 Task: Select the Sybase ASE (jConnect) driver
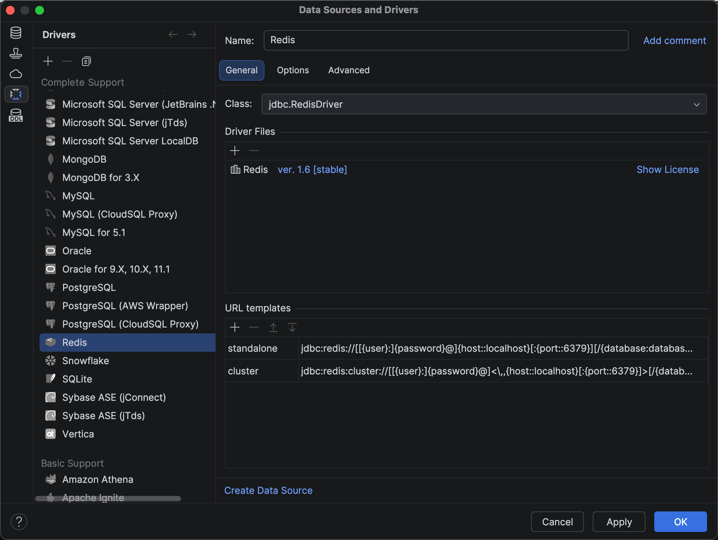(127, 397)
